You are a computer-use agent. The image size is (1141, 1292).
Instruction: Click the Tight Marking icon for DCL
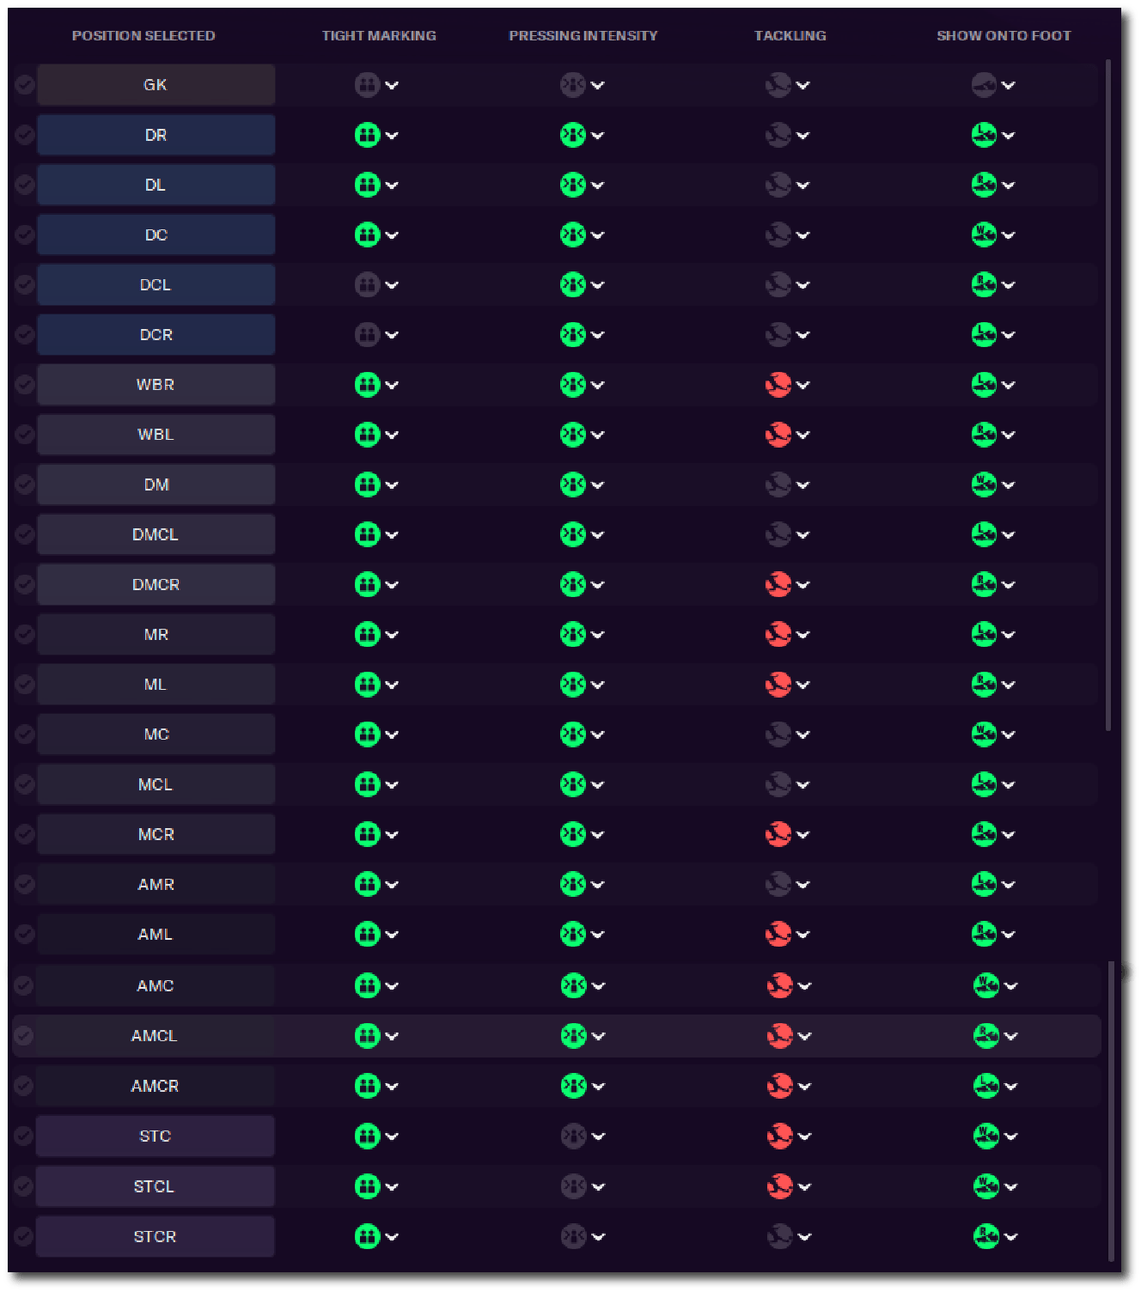[x=368, y=284]
